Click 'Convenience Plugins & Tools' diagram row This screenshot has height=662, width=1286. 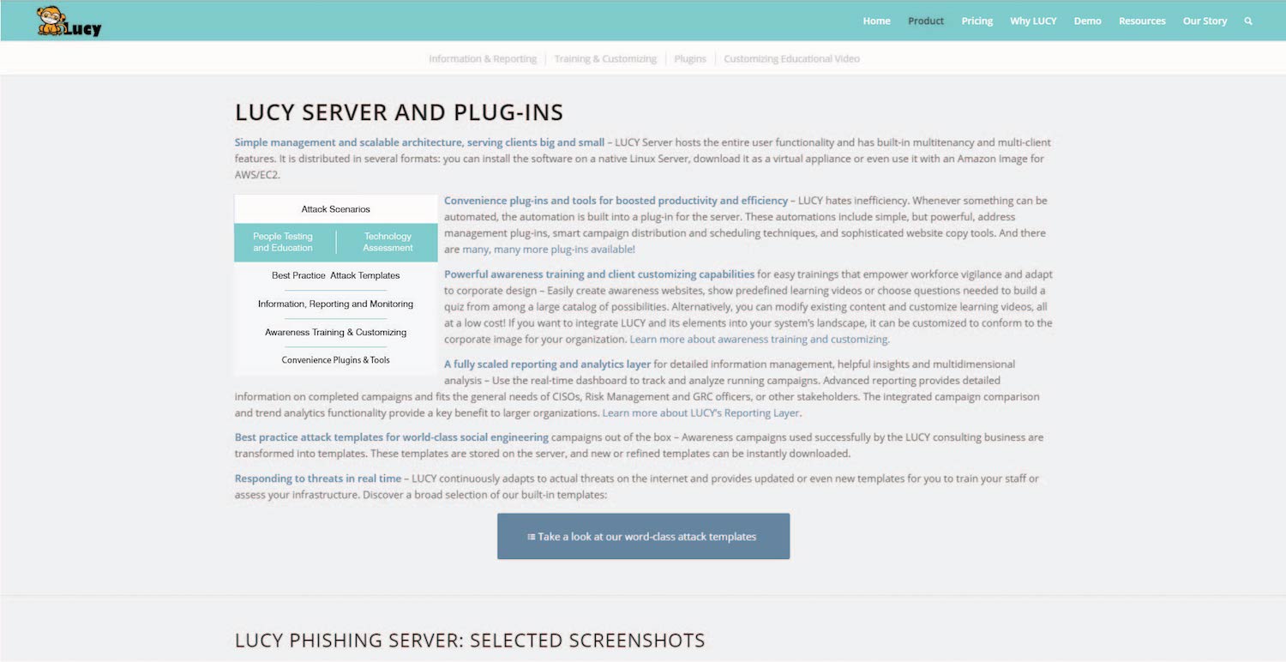[x=336, y=360]
